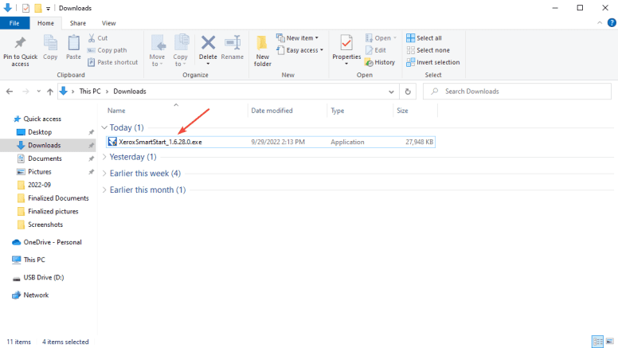Create a New folder from ribbon
The height and width of the screenshot is (348, 618).
point(263,49)
